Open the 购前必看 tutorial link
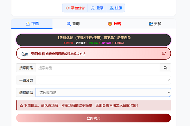 93,54
